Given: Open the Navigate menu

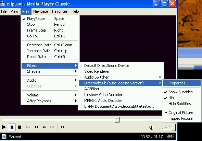Looking at the screenshot, I should 41,11.
